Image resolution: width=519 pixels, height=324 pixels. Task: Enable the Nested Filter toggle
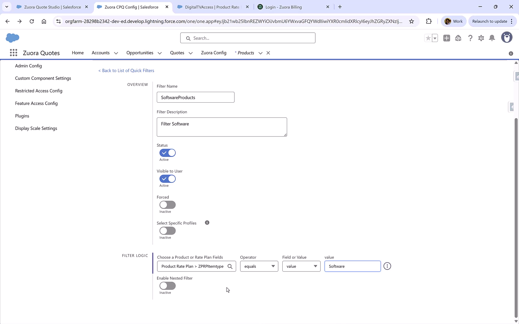point(167,286)
